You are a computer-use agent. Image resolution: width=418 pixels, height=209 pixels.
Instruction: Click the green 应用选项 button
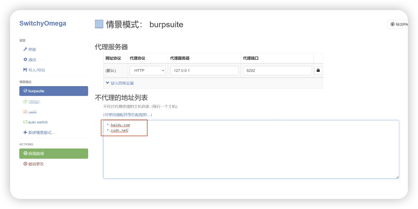[x=53, y=154]
